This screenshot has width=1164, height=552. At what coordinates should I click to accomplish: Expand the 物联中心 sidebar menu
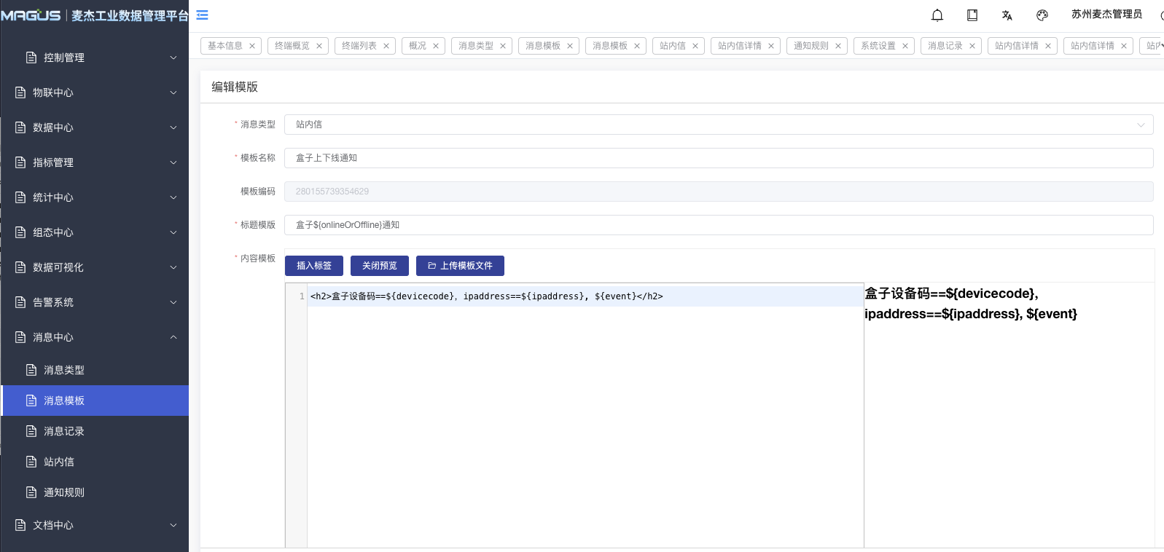click(95, 92)
